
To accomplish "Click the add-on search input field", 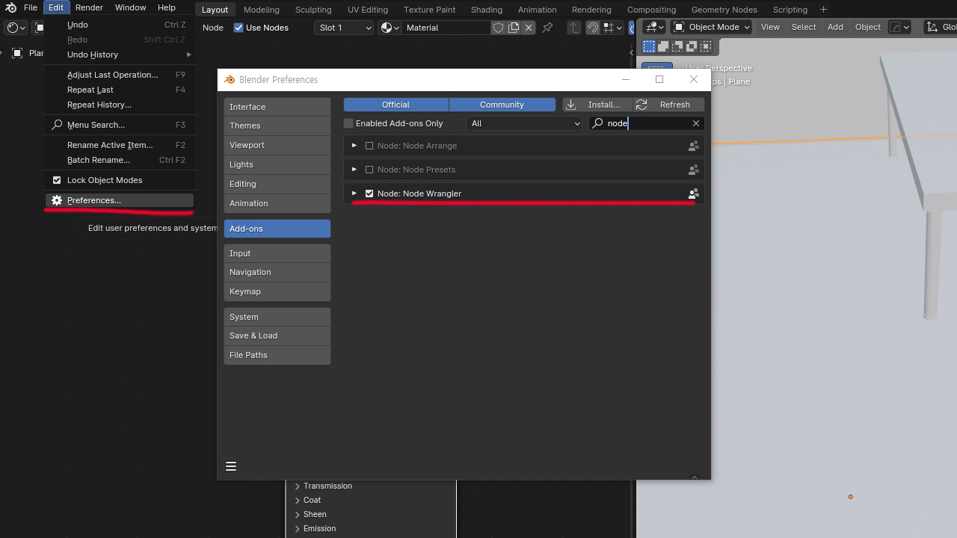I will [x=646, y=123].
